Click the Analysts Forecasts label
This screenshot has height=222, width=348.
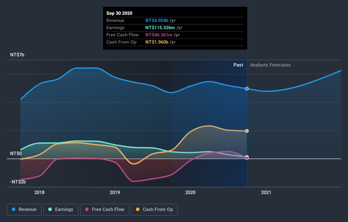pyautogui.click(x=270, y=65)
